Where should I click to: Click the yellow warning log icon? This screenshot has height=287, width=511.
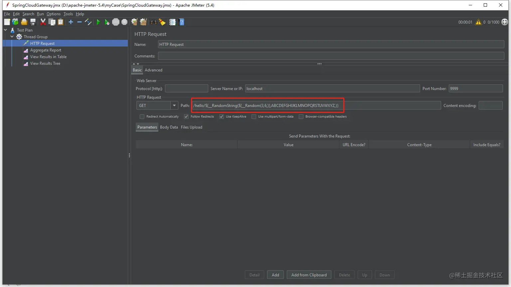coord(478,22)
